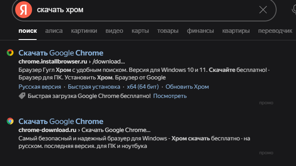Select the карты tab
The image size is (296, 166).
[140, 31]
